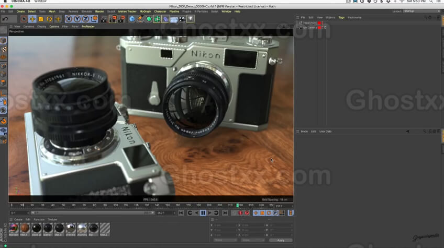Click the Undo arrow icon
This screenshot has width=444, height=248.
[x=5, y=19]
